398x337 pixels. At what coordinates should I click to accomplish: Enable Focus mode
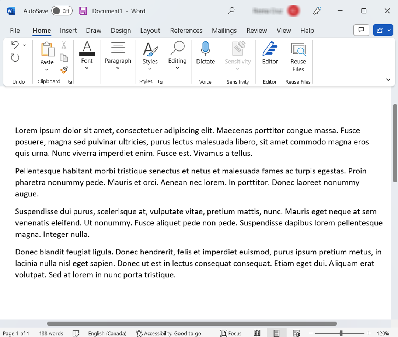click(230, 333)
